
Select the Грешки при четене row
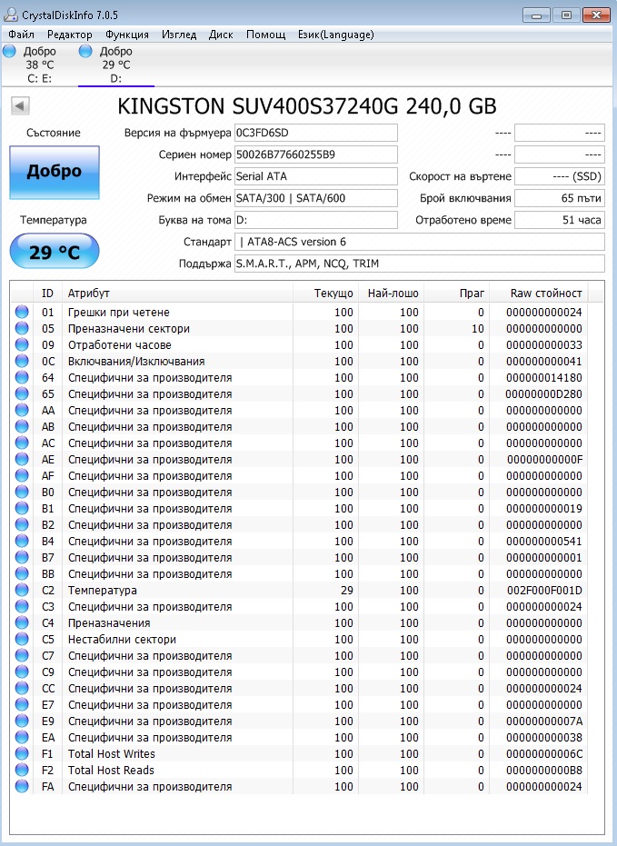pos(299,312)
